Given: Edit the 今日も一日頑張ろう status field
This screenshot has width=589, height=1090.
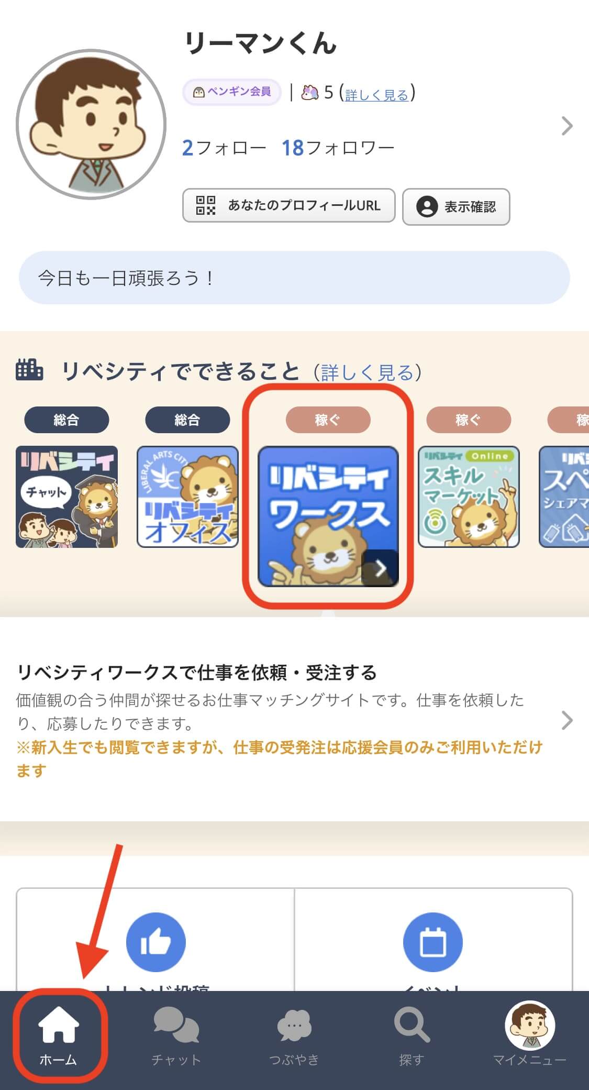Looking at the screenshot, I should 294,278.
